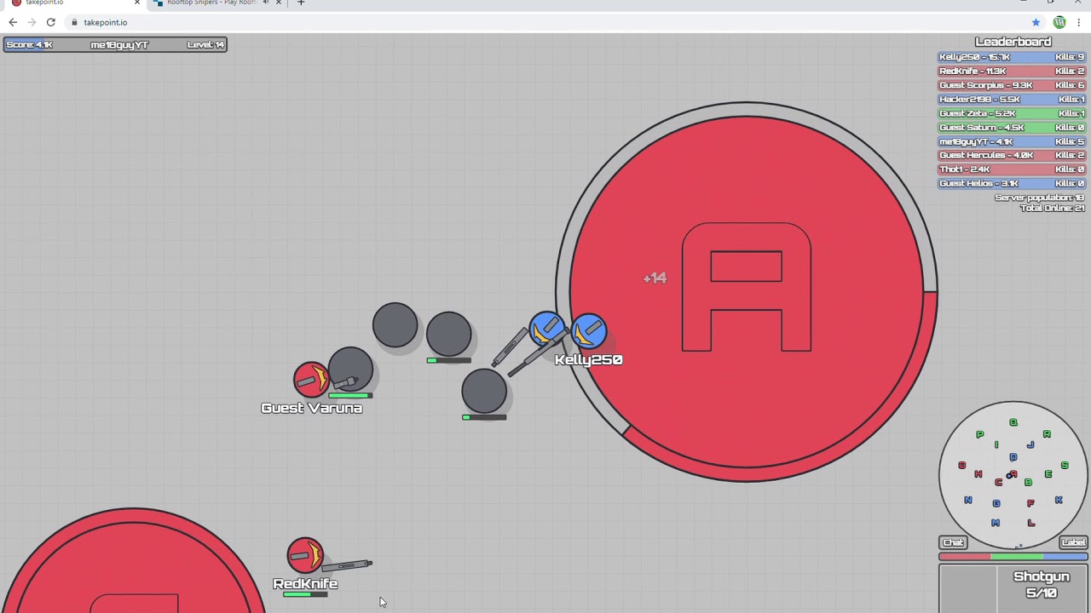View the site lock icon info
Viewport: 1091px width, 613px height.
coord(75,22)
